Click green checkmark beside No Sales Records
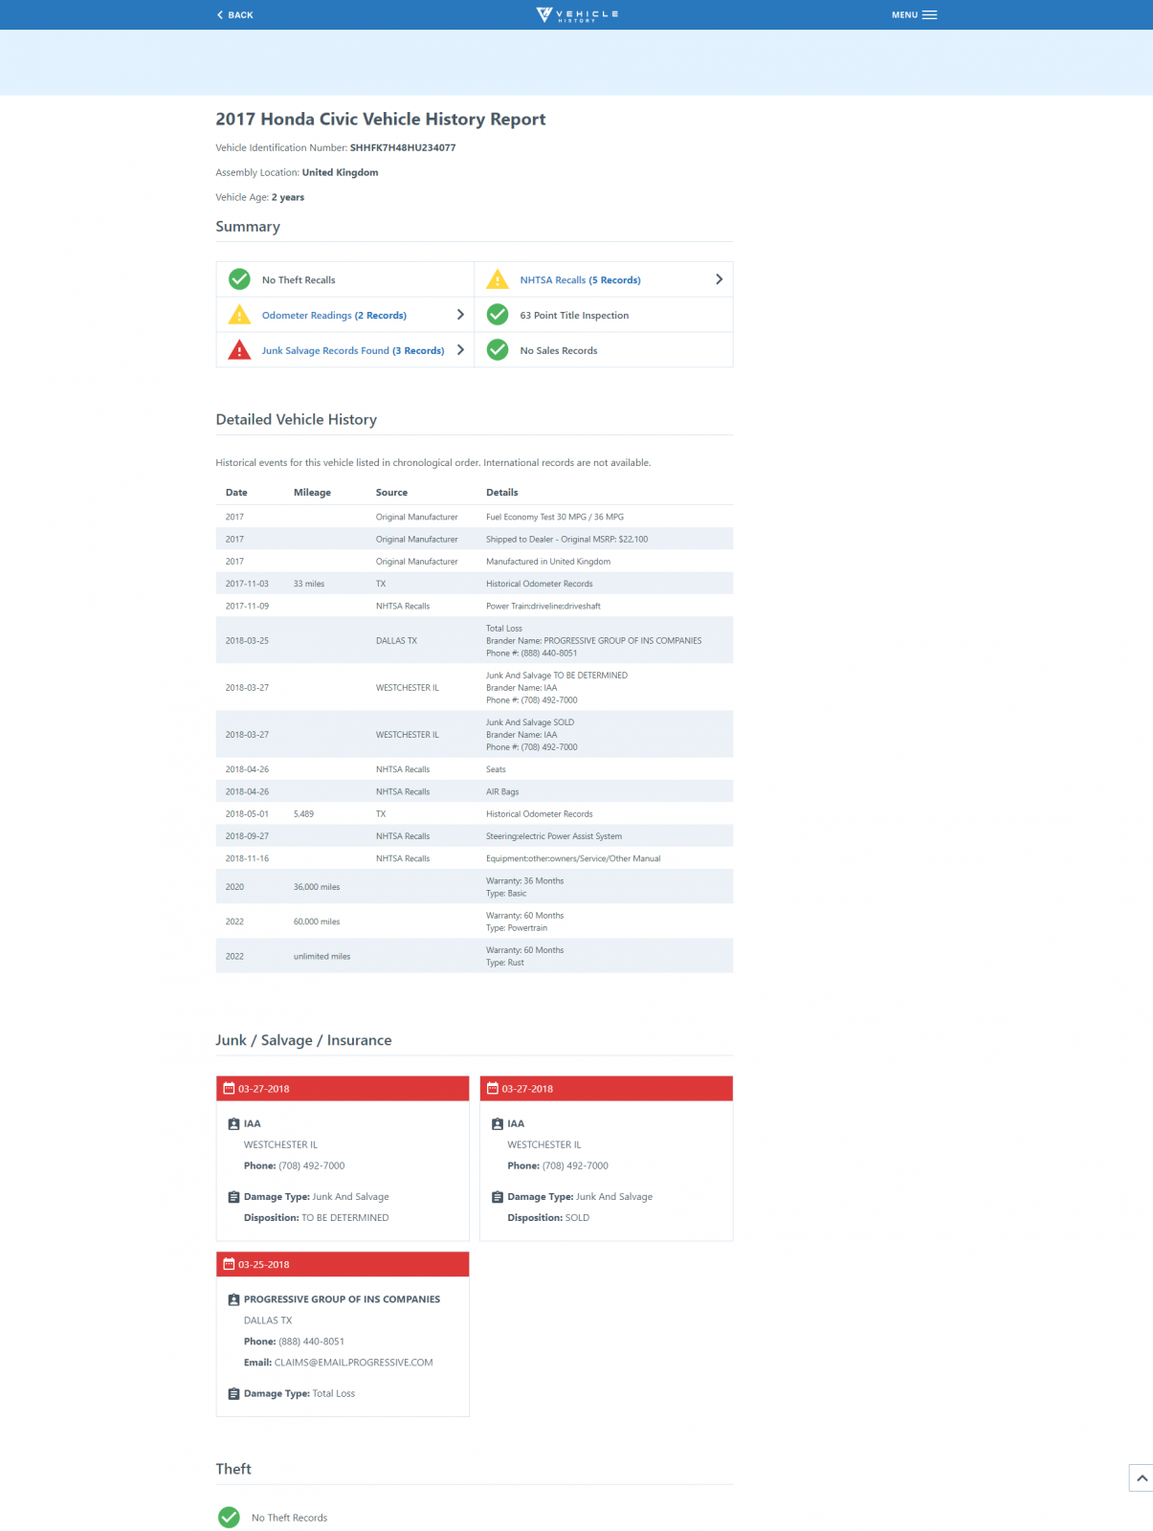Image resolution: width=1153 pixels, height=1531 pixels. 498,350
